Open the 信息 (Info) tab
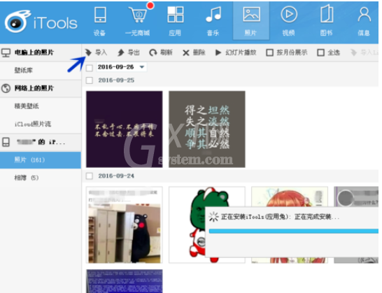Viewport: 382px width, 293px height. pos(364,22)
